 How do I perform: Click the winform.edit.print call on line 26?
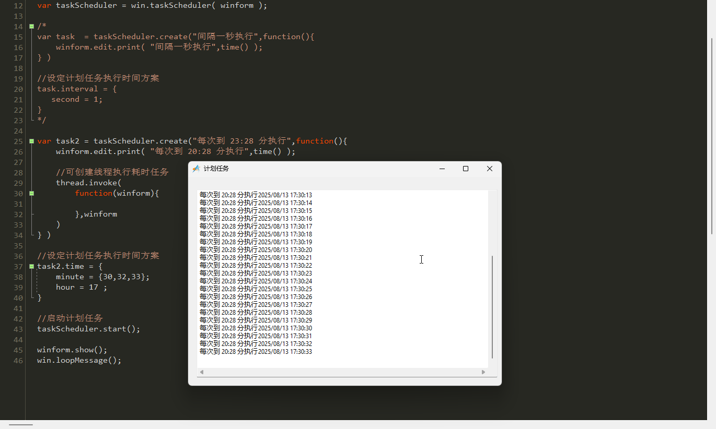pos(176,151)
